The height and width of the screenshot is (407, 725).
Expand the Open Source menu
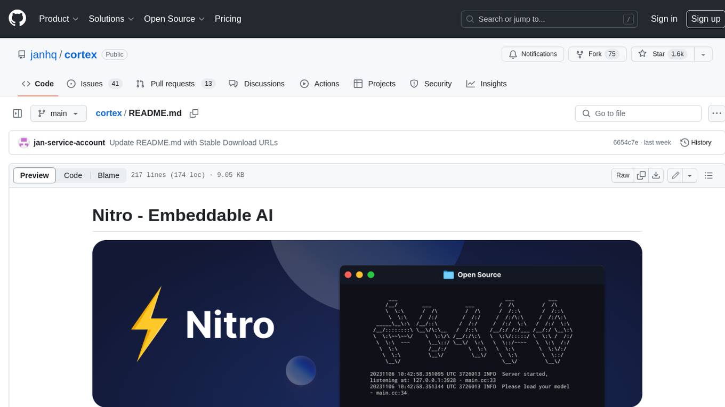point(174,19)
